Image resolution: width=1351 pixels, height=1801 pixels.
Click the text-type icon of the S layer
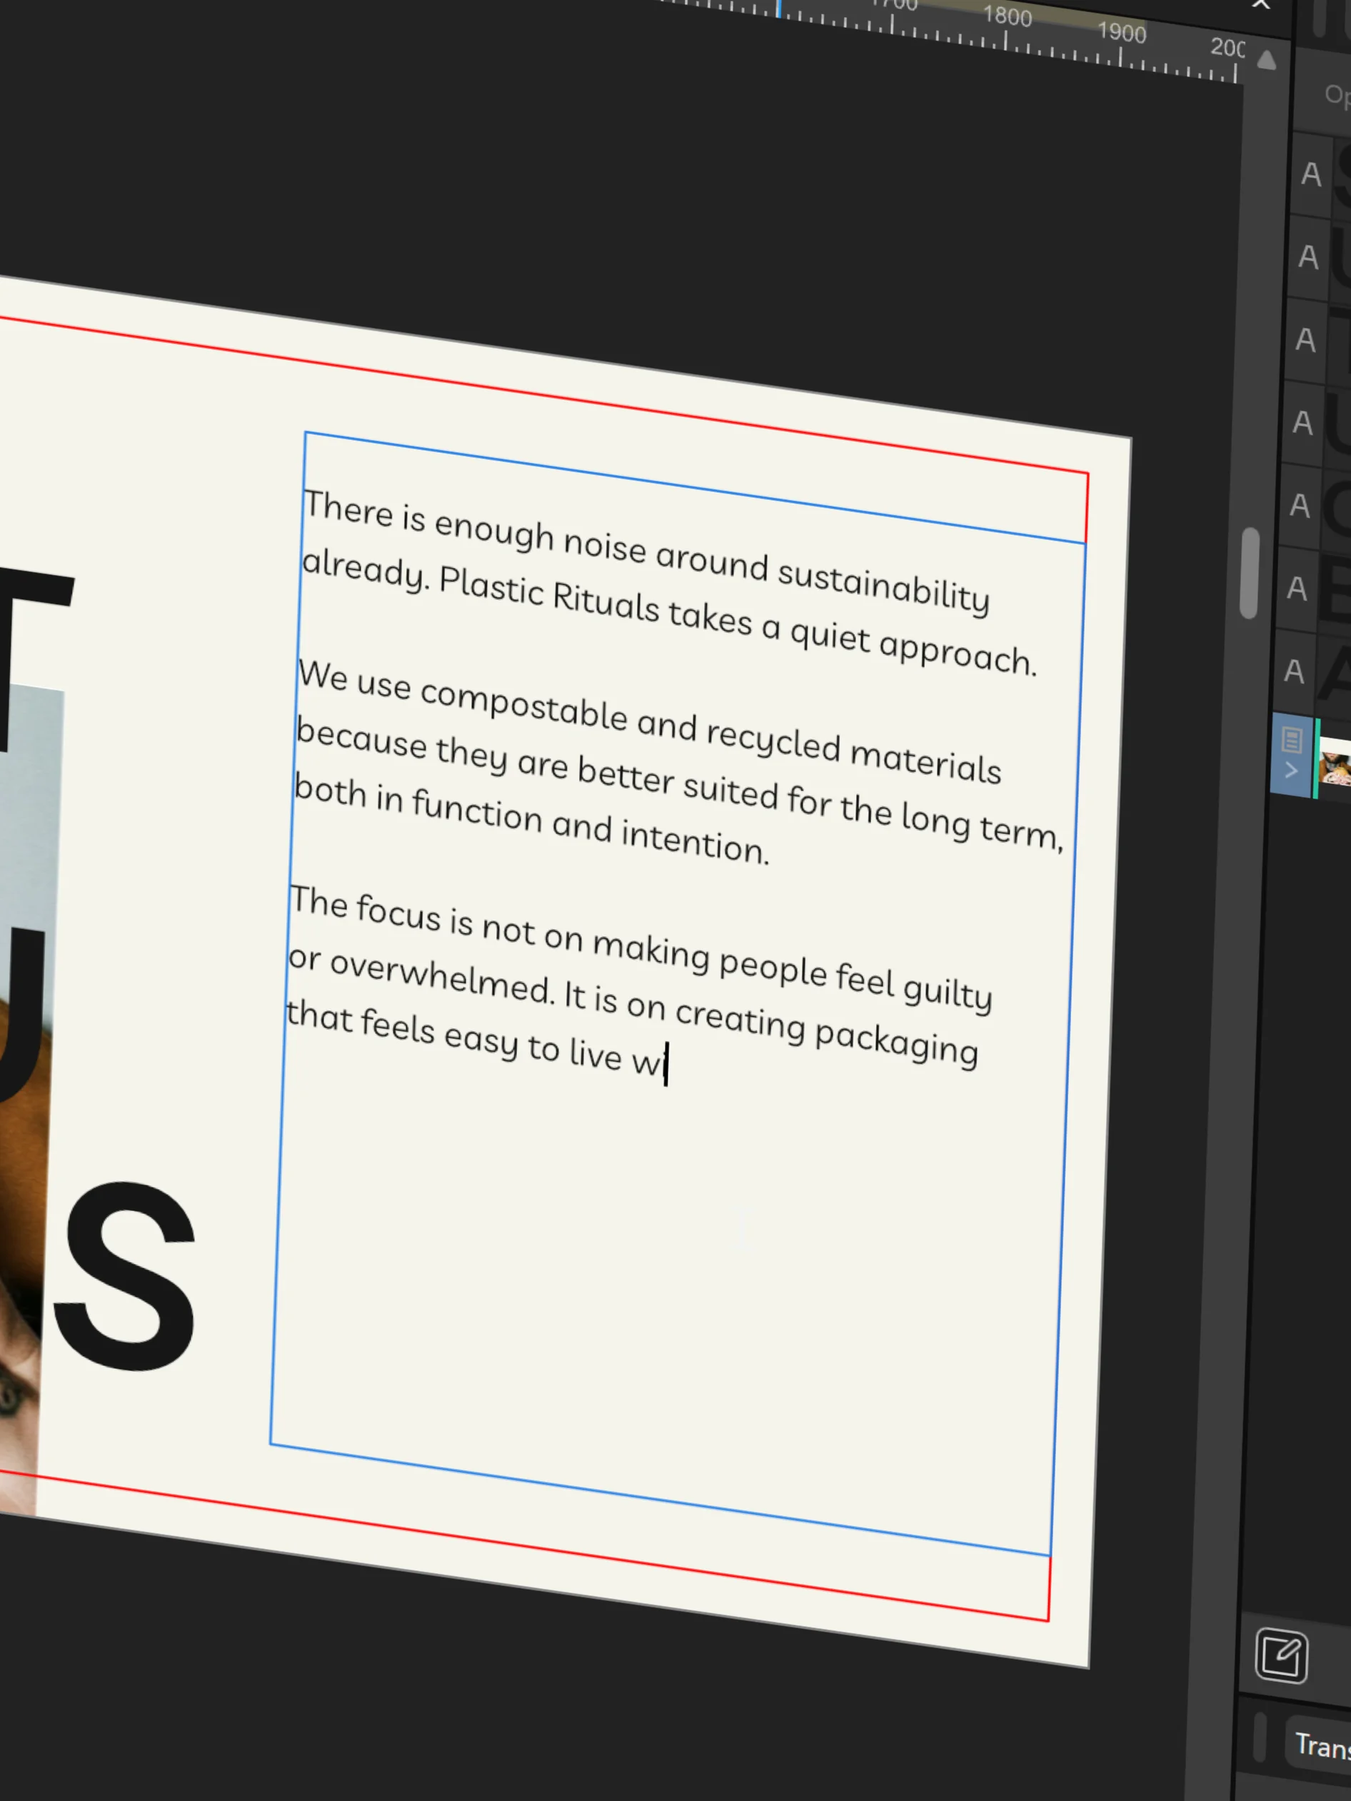click(1311, 174)
